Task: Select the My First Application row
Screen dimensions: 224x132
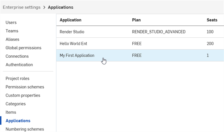Action: coord(140,55)
